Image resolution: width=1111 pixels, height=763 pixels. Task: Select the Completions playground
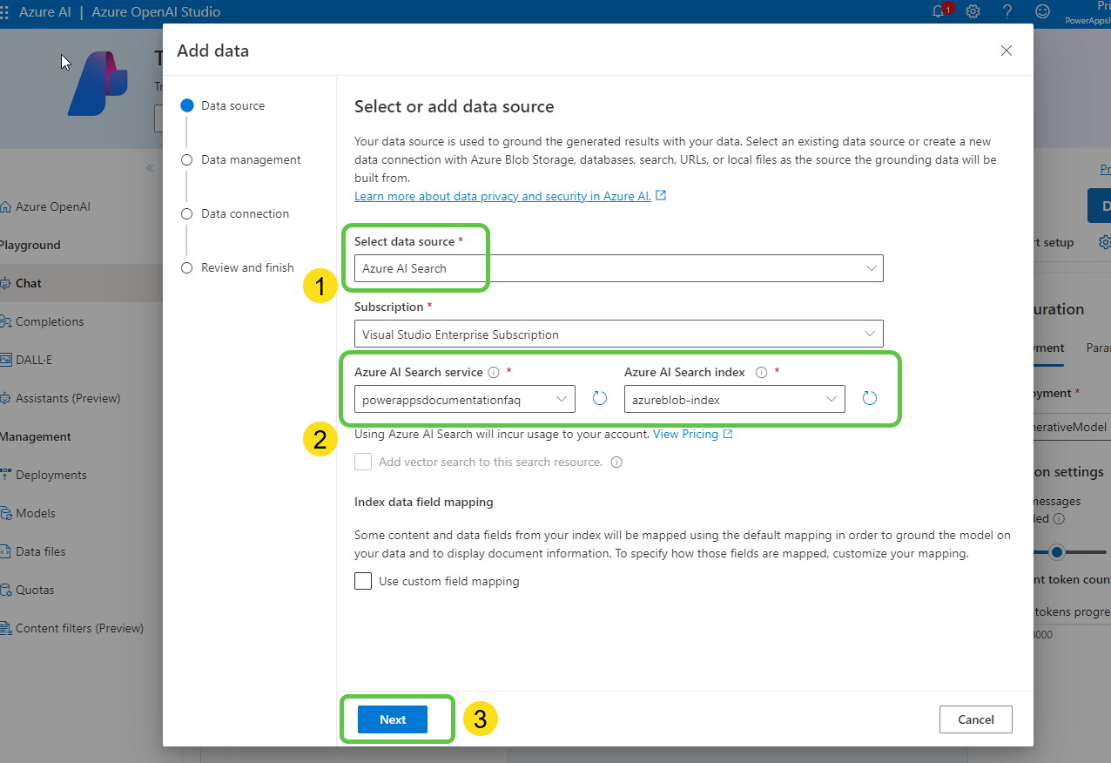(49, 321)
